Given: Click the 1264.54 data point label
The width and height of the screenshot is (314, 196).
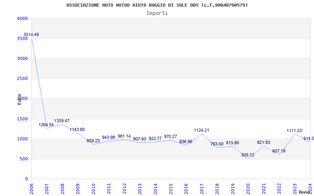Looking at the screenshot, I should [x=46, y=125].
